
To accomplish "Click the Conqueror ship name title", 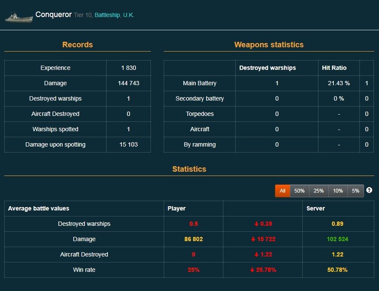I will click(53, 15).
